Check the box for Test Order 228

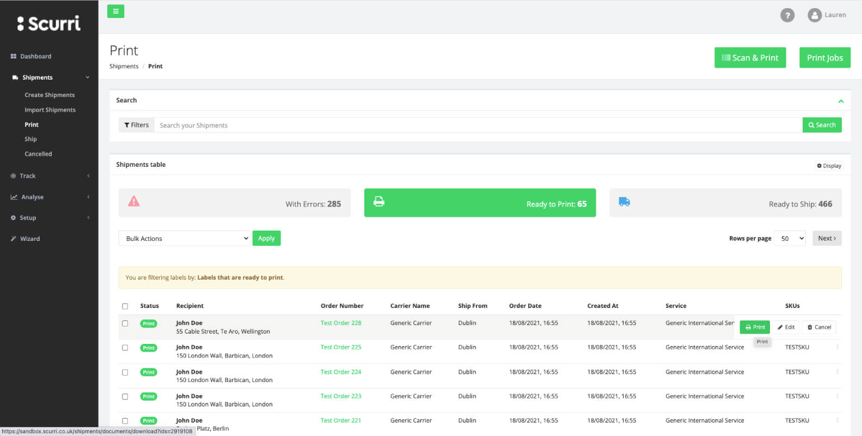pyautogui.click(x=125, y=323)
